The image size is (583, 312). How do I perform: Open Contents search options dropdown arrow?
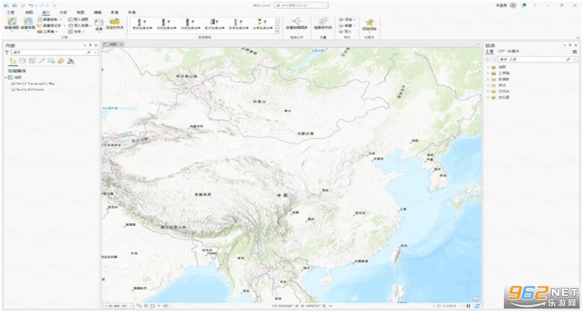point(95,53)
